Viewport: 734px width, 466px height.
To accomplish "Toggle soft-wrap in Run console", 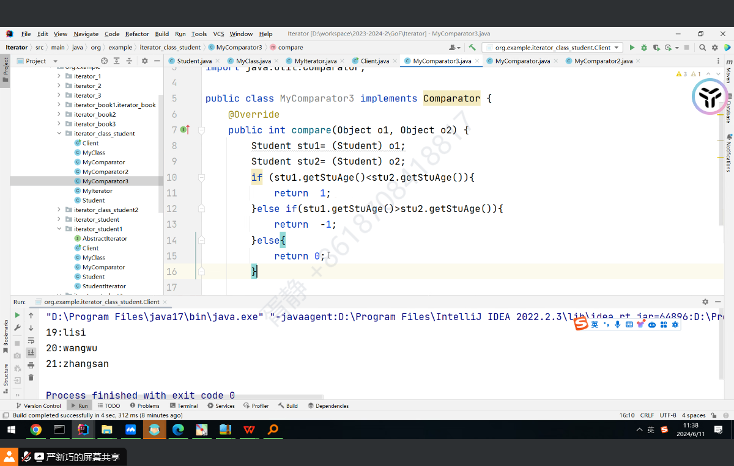I will [31, 340].
